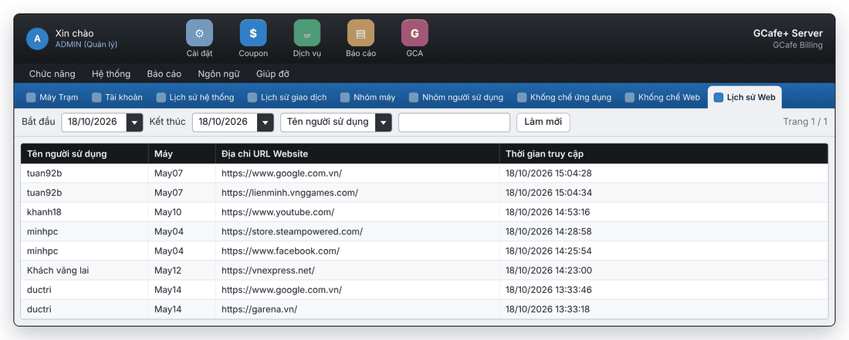Image resolution: width=849 pixels, height=340 pixels.
Task: Click the admin avatar circle
Action: tap(37, 39)
